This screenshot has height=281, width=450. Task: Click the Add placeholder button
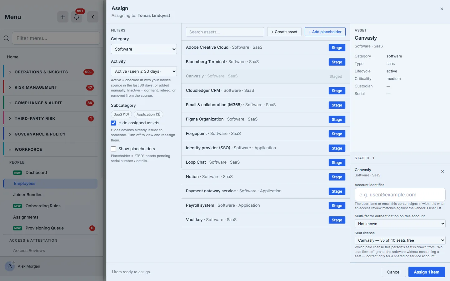(x=325, y=32)
